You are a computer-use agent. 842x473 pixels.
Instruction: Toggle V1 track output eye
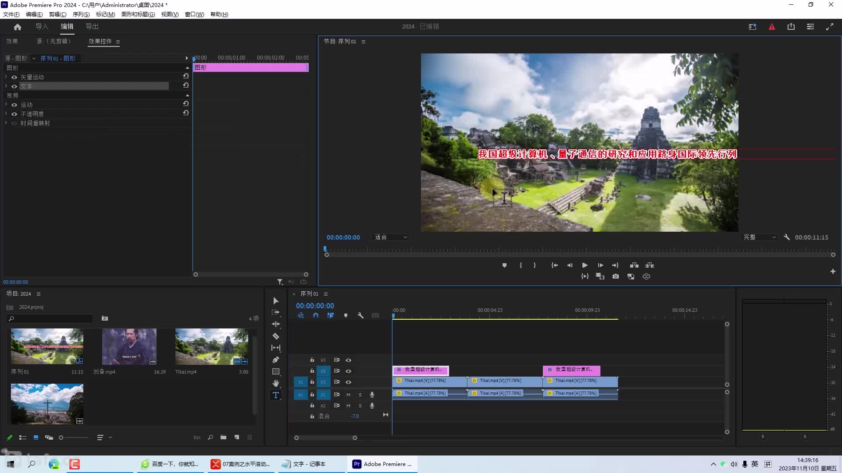pyautogui.click(x=349, y=382)
